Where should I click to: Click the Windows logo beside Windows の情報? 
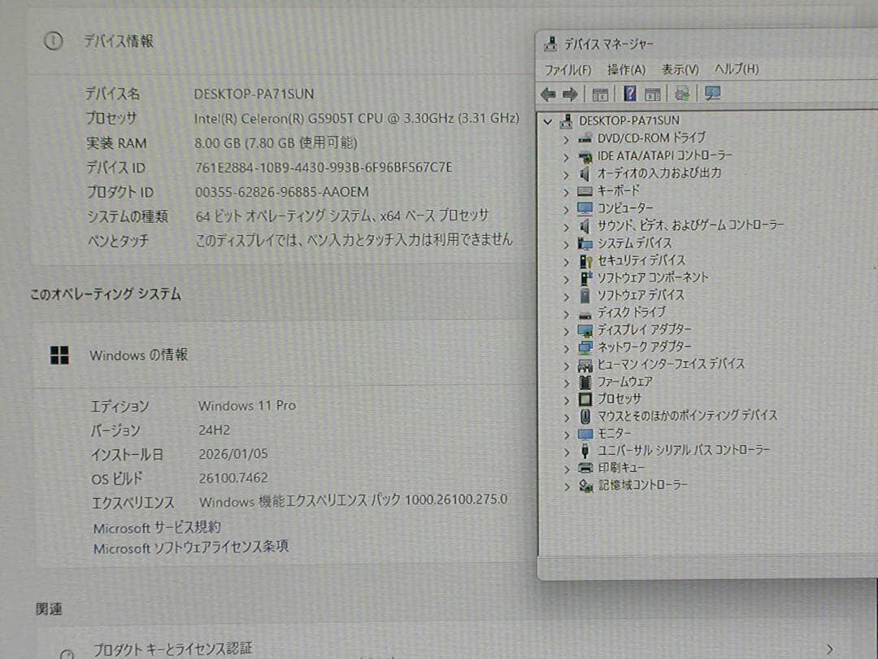[x=59, y=355]
